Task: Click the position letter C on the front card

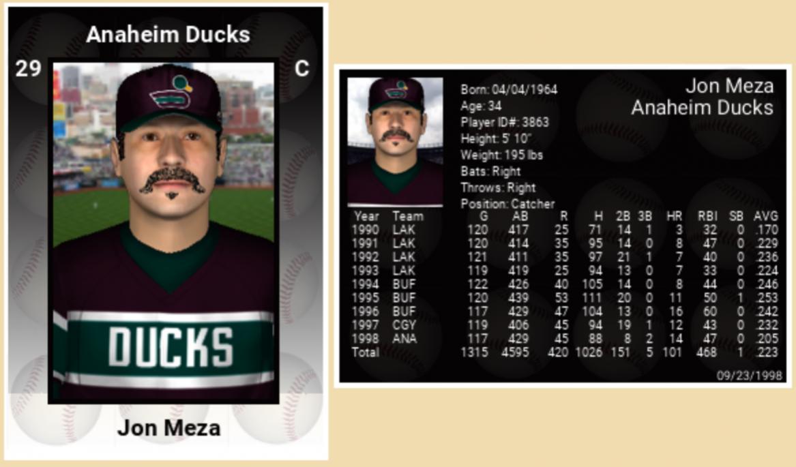Action: pyautogui.click(x=301, y=68)
